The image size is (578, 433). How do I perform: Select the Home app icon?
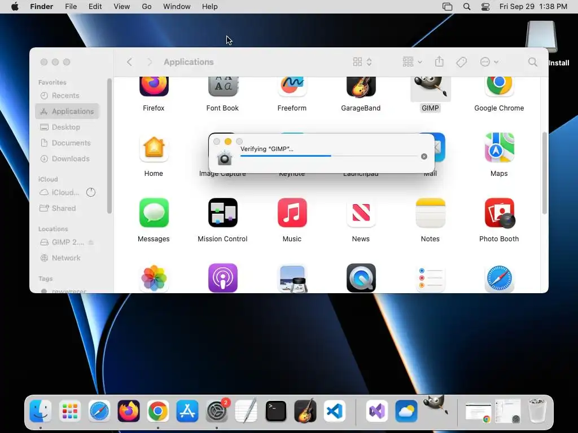tap(154, 148)
